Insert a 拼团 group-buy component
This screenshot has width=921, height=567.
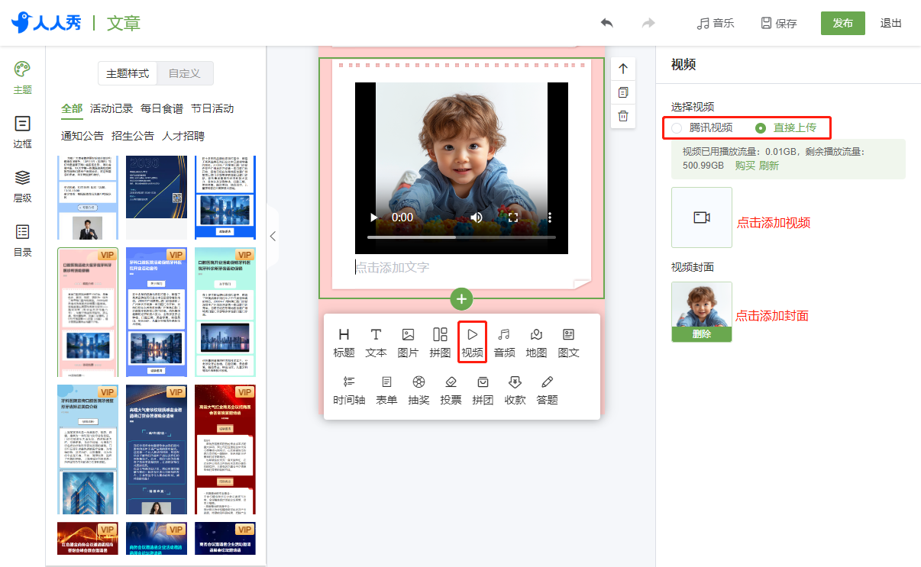[x=483, y=390]
